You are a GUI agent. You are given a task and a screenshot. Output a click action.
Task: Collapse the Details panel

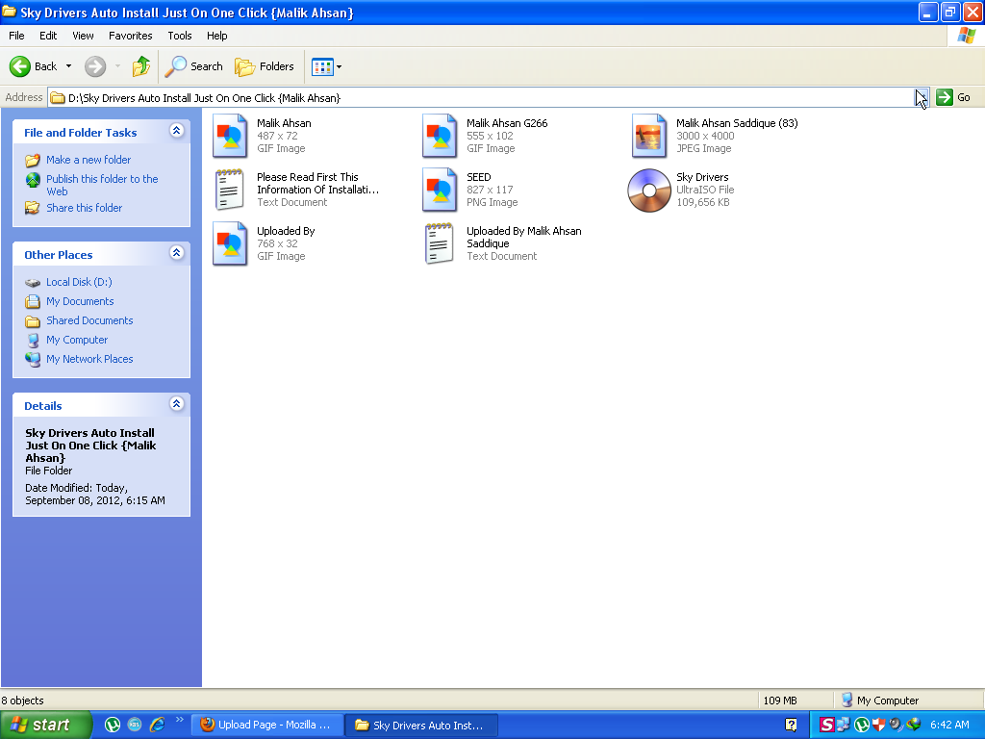click(x=177, y=404)
